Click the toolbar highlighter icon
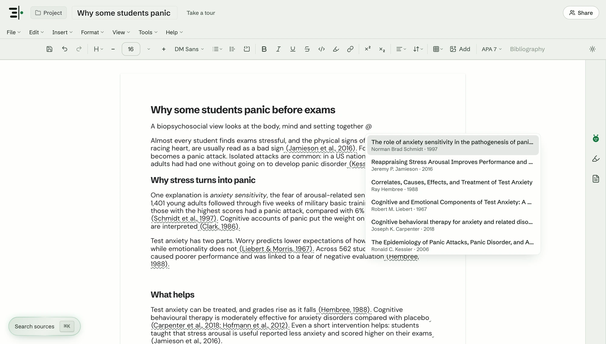 (x=336, y=49)
